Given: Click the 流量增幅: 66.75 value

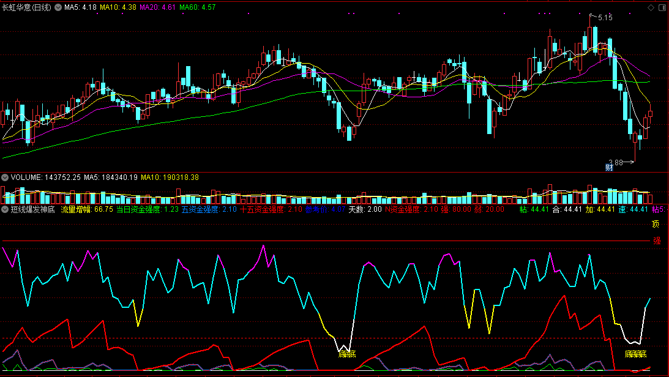Looking at the screenshot, I should pyautogui.click(x=87, y=209).
